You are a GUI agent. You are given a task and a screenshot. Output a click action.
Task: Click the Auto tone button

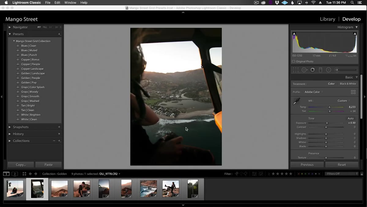coord(350,119)
